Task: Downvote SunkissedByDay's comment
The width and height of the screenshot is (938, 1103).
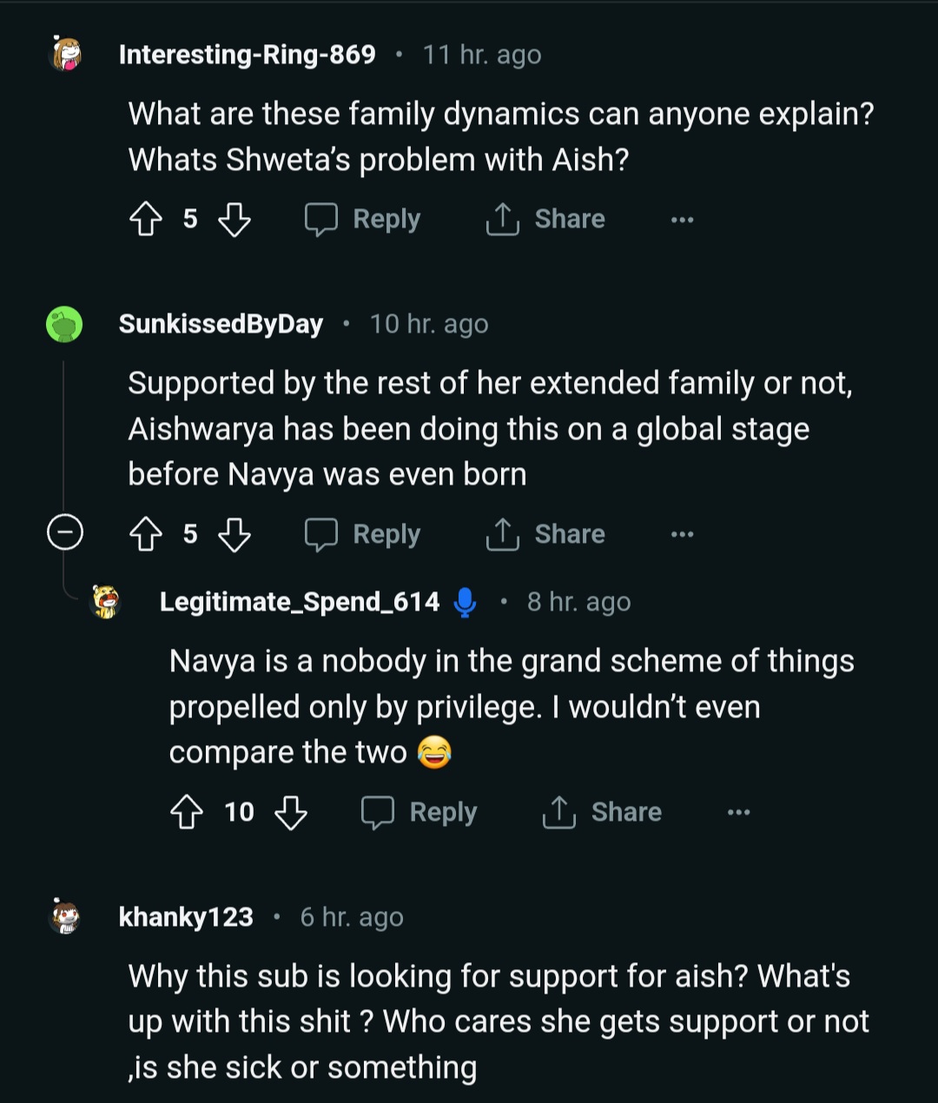Action: (234, 534)
